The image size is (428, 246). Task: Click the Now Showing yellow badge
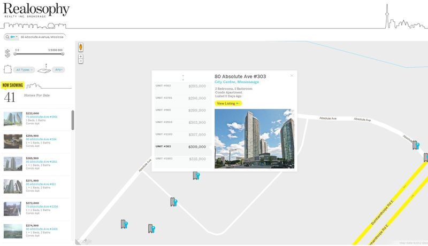click(12, 85)
